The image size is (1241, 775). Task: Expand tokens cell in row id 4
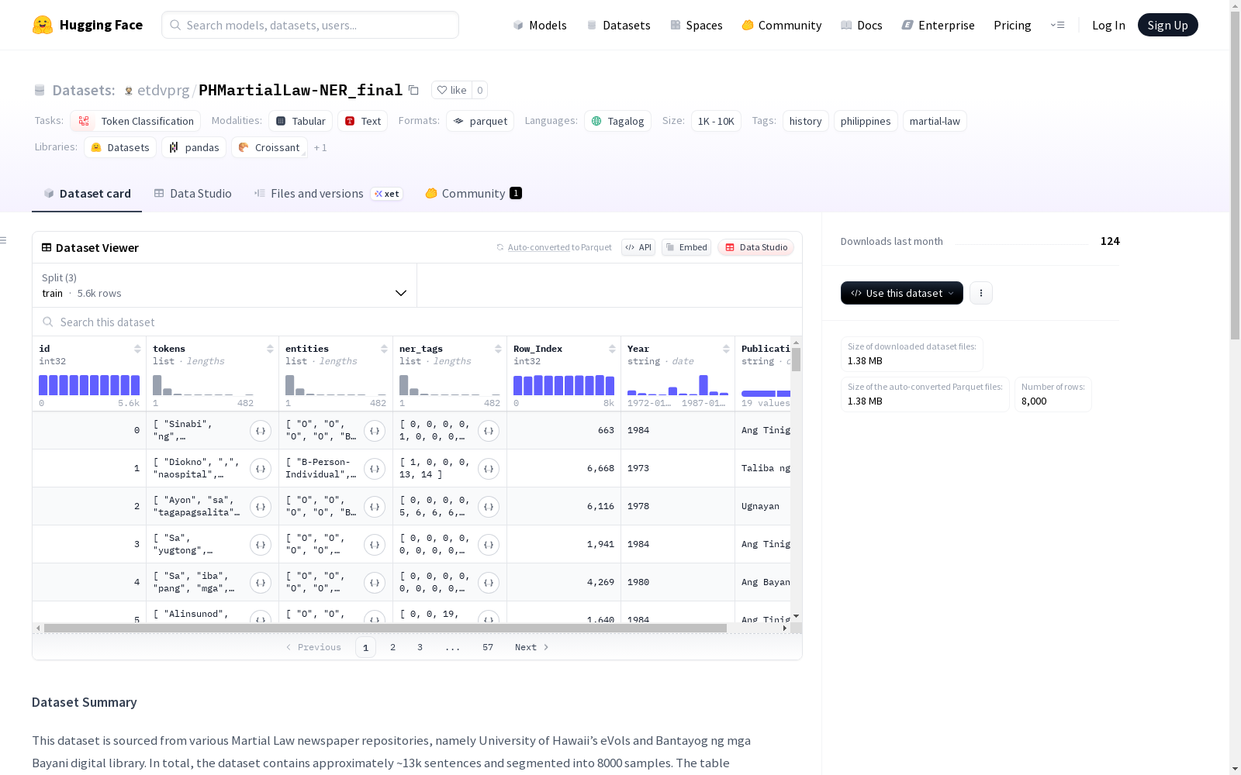261,583
